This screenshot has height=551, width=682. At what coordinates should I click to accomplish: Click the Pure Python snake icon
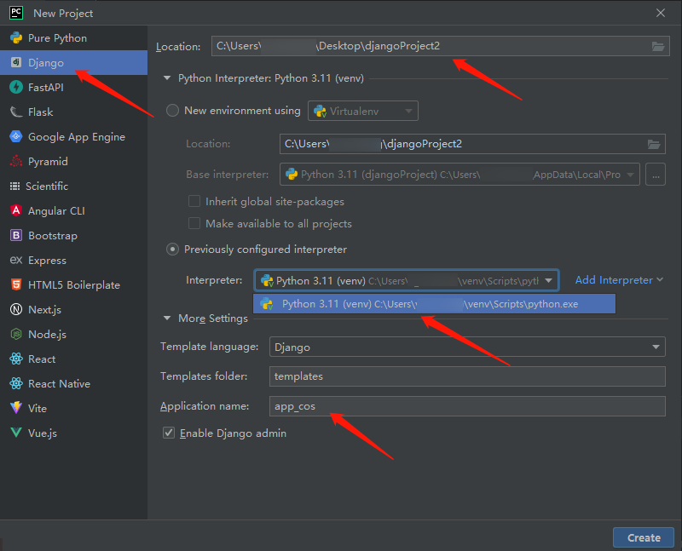click(16, 37)
